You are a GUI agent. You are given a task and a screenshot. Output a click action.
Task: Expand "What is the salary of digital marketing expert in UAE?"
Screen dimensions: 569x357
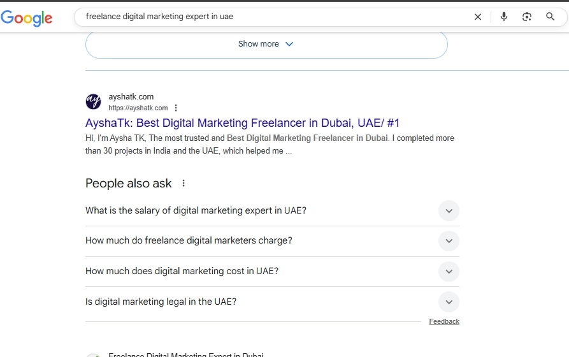coord(272,210)
